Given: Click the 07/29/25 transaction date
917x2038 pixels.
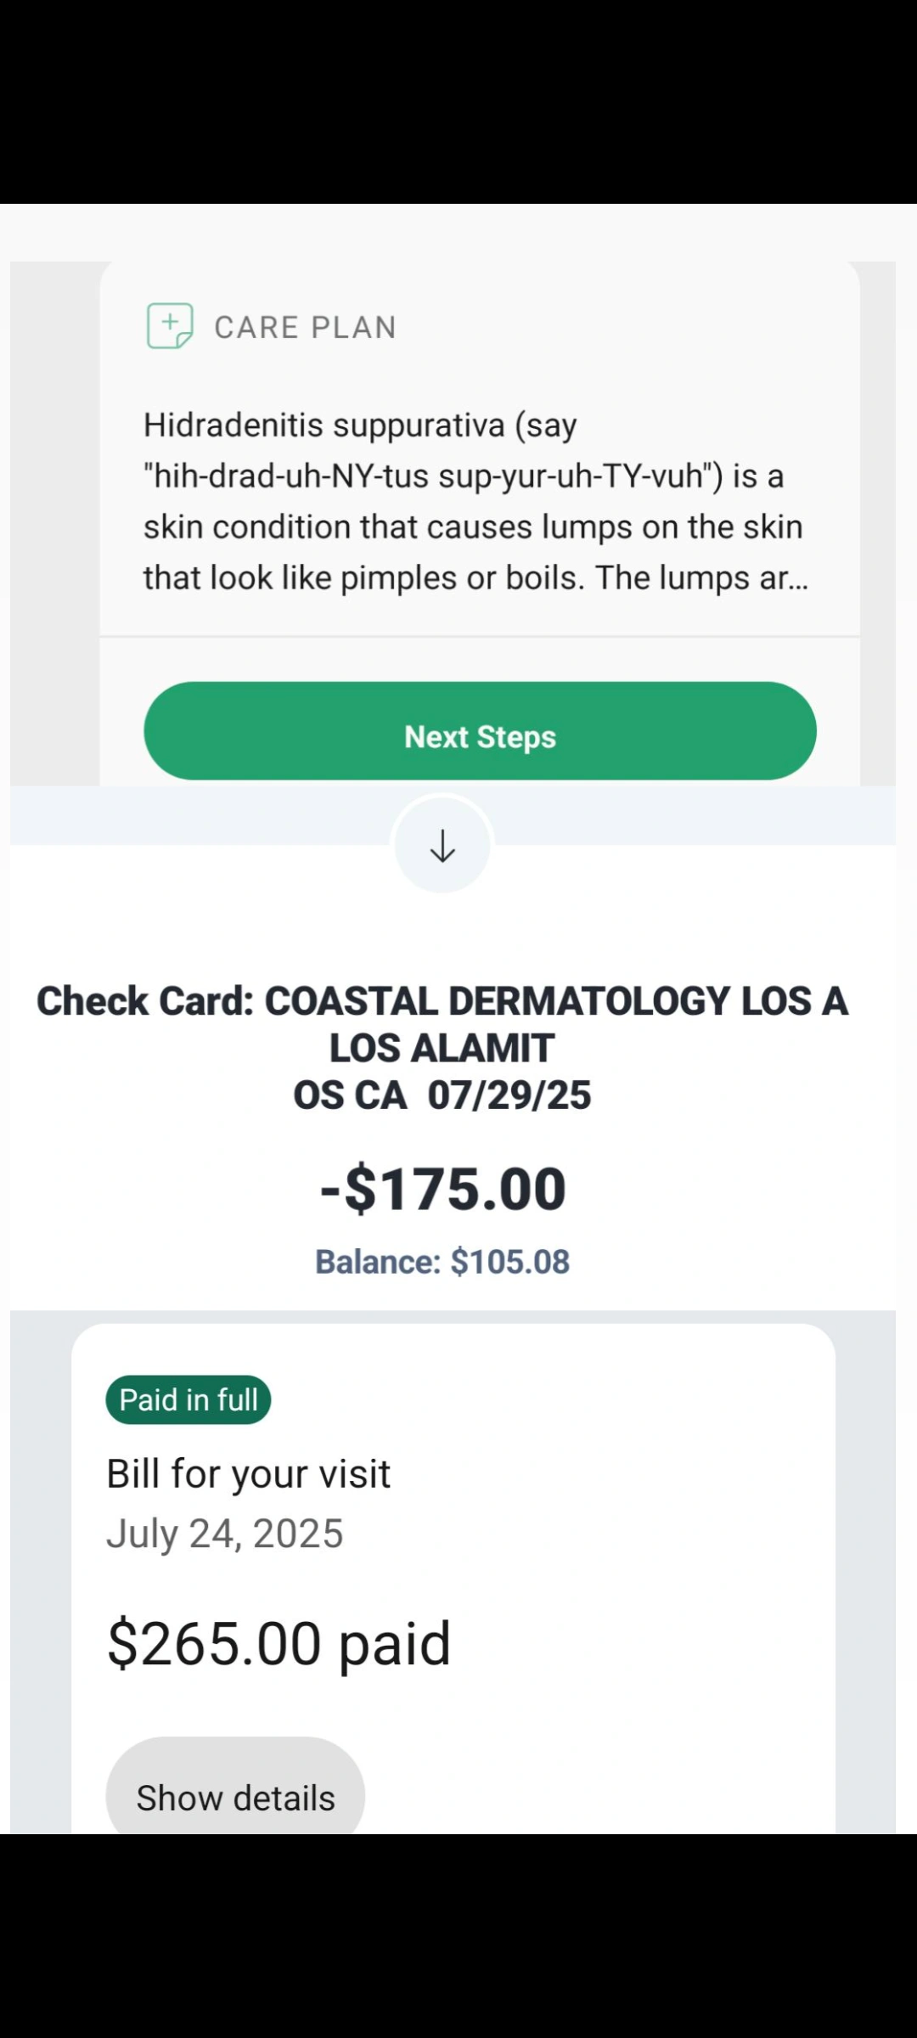Looking at the screenshot, I should click(x=509, y=1095).
